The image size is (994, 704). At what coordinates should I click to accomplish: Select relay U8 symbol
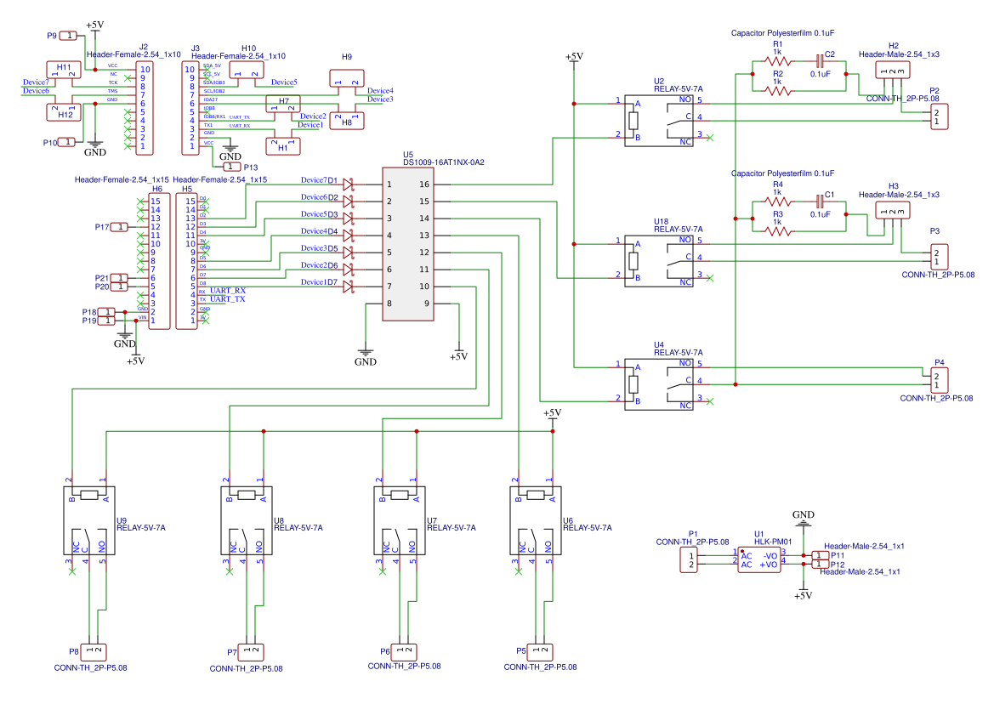click(x=247, y=521)
